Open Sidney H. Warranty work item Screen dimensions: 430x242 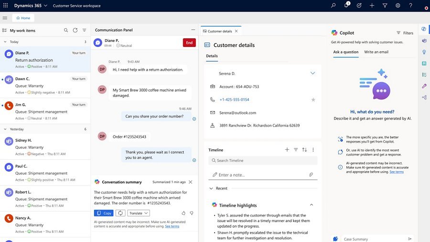45,147
